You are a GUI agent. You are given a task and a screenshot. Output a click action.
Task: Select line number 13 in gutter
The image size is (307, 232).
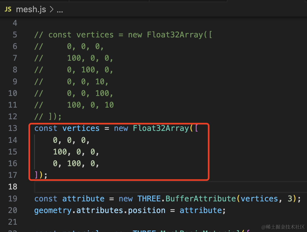click(13, 128)
